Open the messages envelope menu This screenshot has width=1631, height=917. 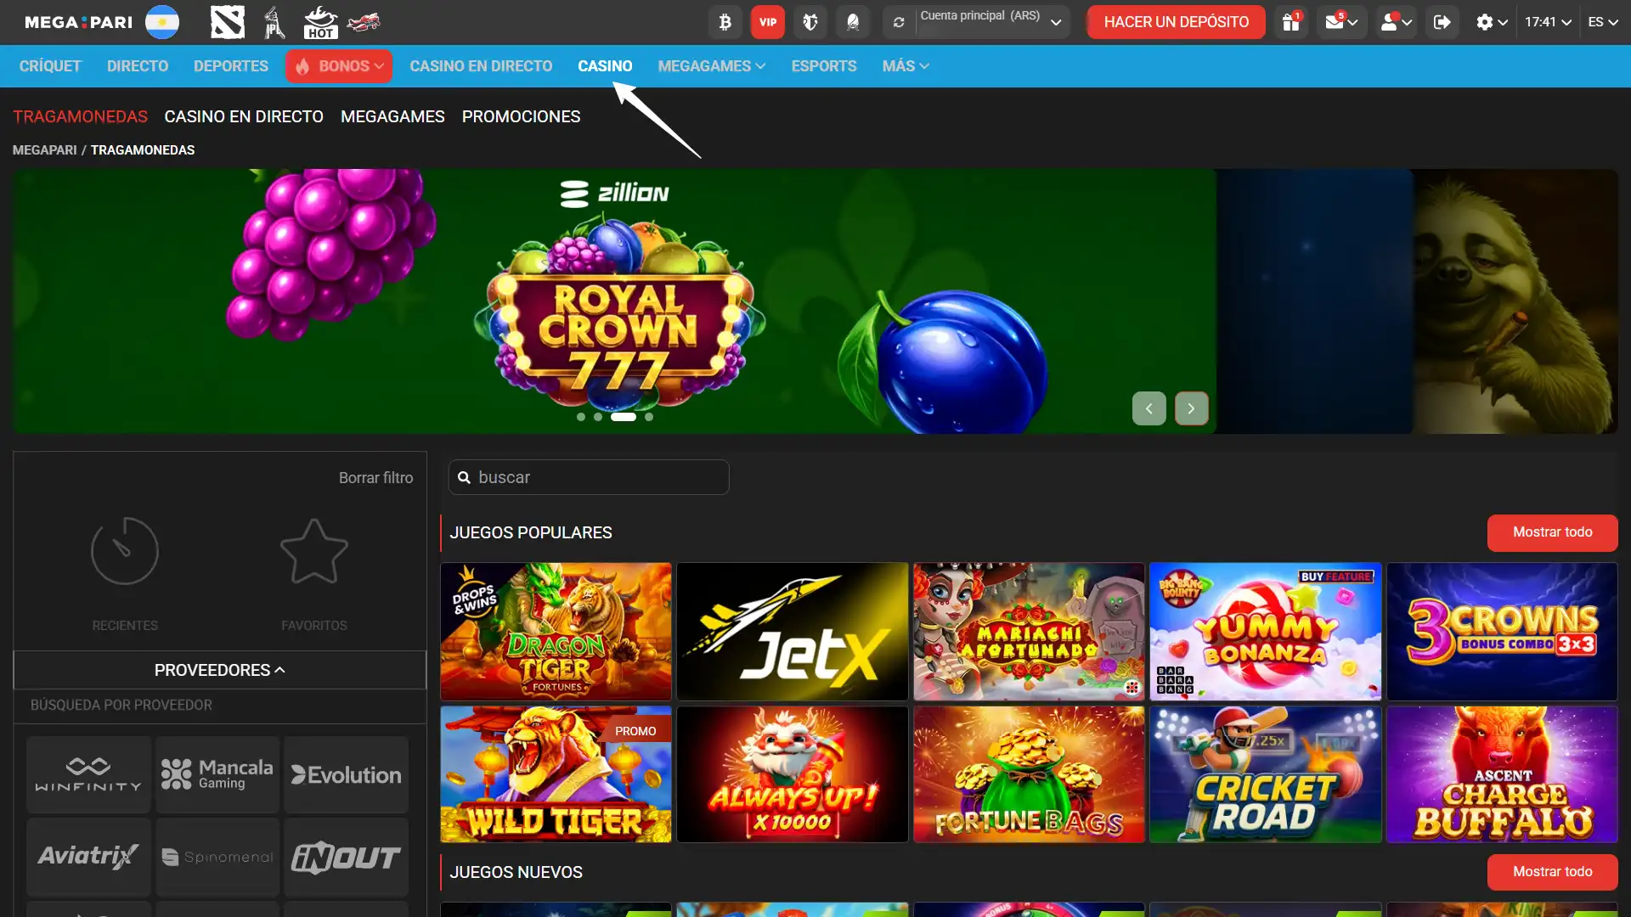1342,22
